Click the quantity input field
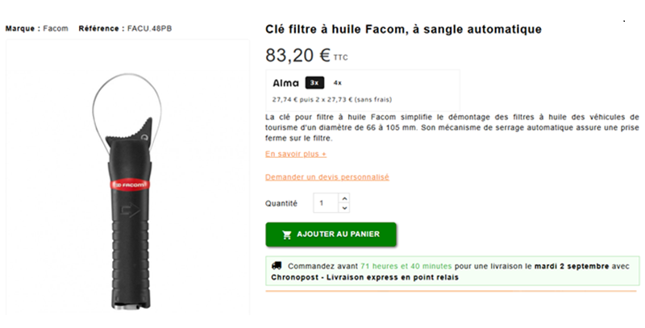The height and width of the screenshot is (328, 645). pyautogui.click(x=327, y=203)
